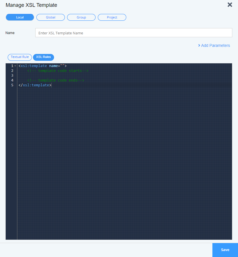Switch scope to Global
This screenshot has height=257, width=238.
(x=51, y=17)
